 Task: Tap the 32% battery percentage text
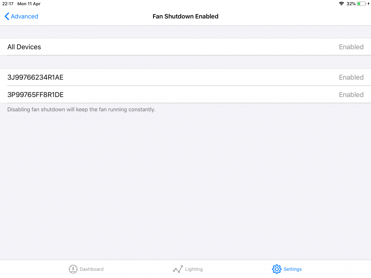click(x=351, y=4)
